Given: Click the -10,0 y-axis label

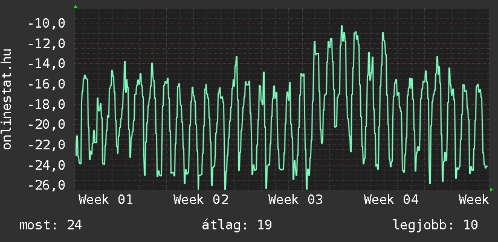Looking at the screenshot, I should [x=47, y=24].
